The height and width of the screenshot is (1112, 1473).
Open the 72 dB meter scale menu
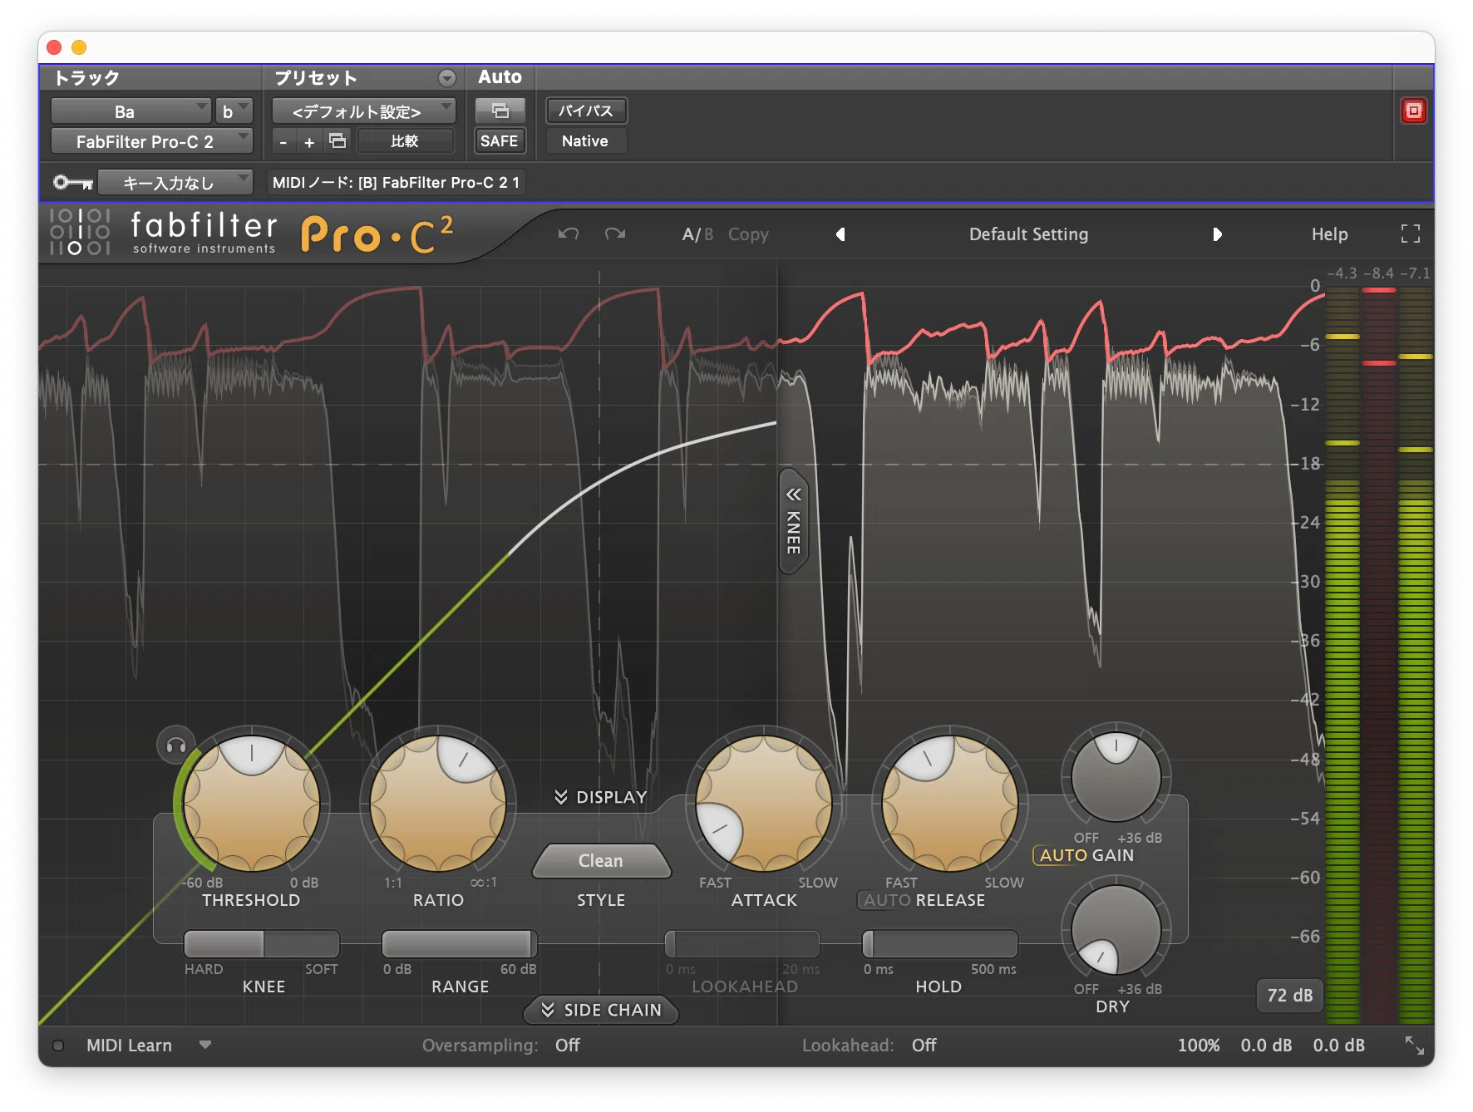[1289, 996]
